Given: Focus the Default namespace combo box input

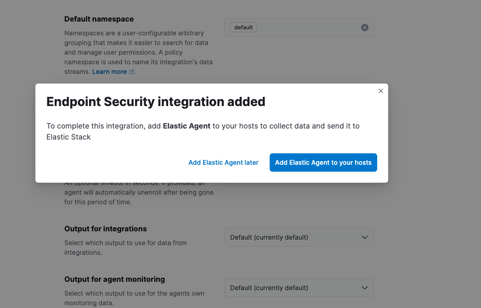Looking at the screenshot, I should click(308, 28).
